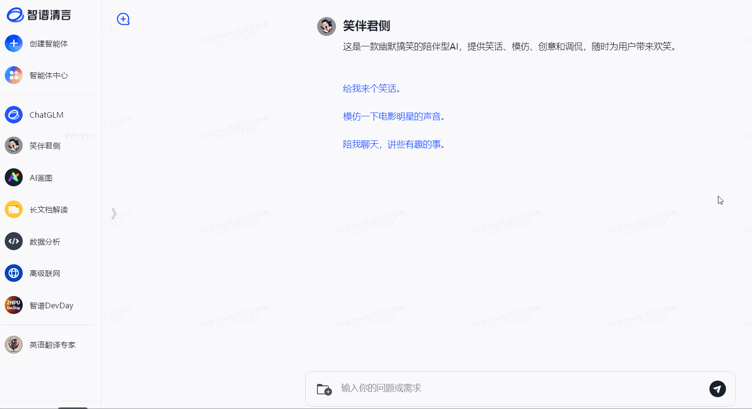Click the ChatGLM sidebar icon
The width and height of the screenshot is (752, 409).
[x=14, y=115]
